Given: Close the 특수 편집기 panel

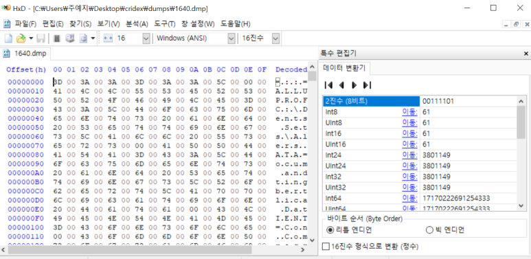Looking at the screenshot, I should [526, 54].
